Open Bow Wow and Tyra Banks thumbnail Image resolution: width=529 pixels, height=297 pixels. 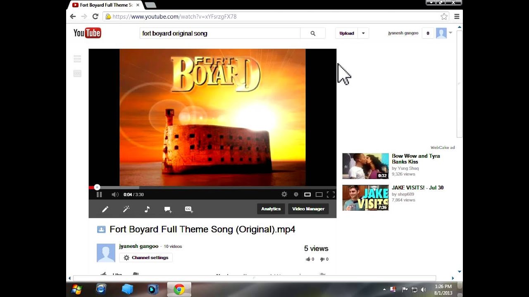(x=365, y=166)
